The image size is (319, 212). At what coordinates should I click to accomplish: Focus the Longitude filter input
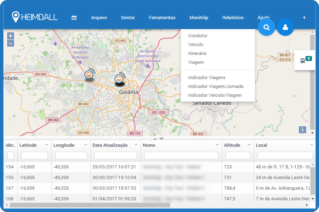pyautogui.click(x=71, y=155)
